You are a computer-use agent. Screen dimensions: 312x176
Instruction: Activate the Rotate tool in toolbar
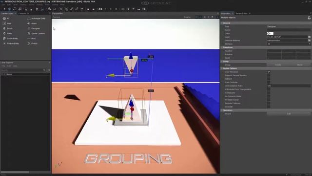point(15,9)
